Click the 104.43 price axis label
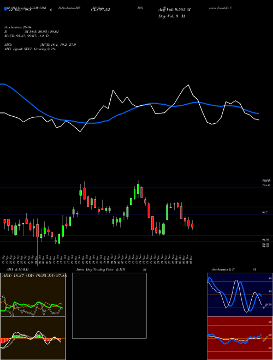Screen dimensions: 273x360 tap(266, 185)
